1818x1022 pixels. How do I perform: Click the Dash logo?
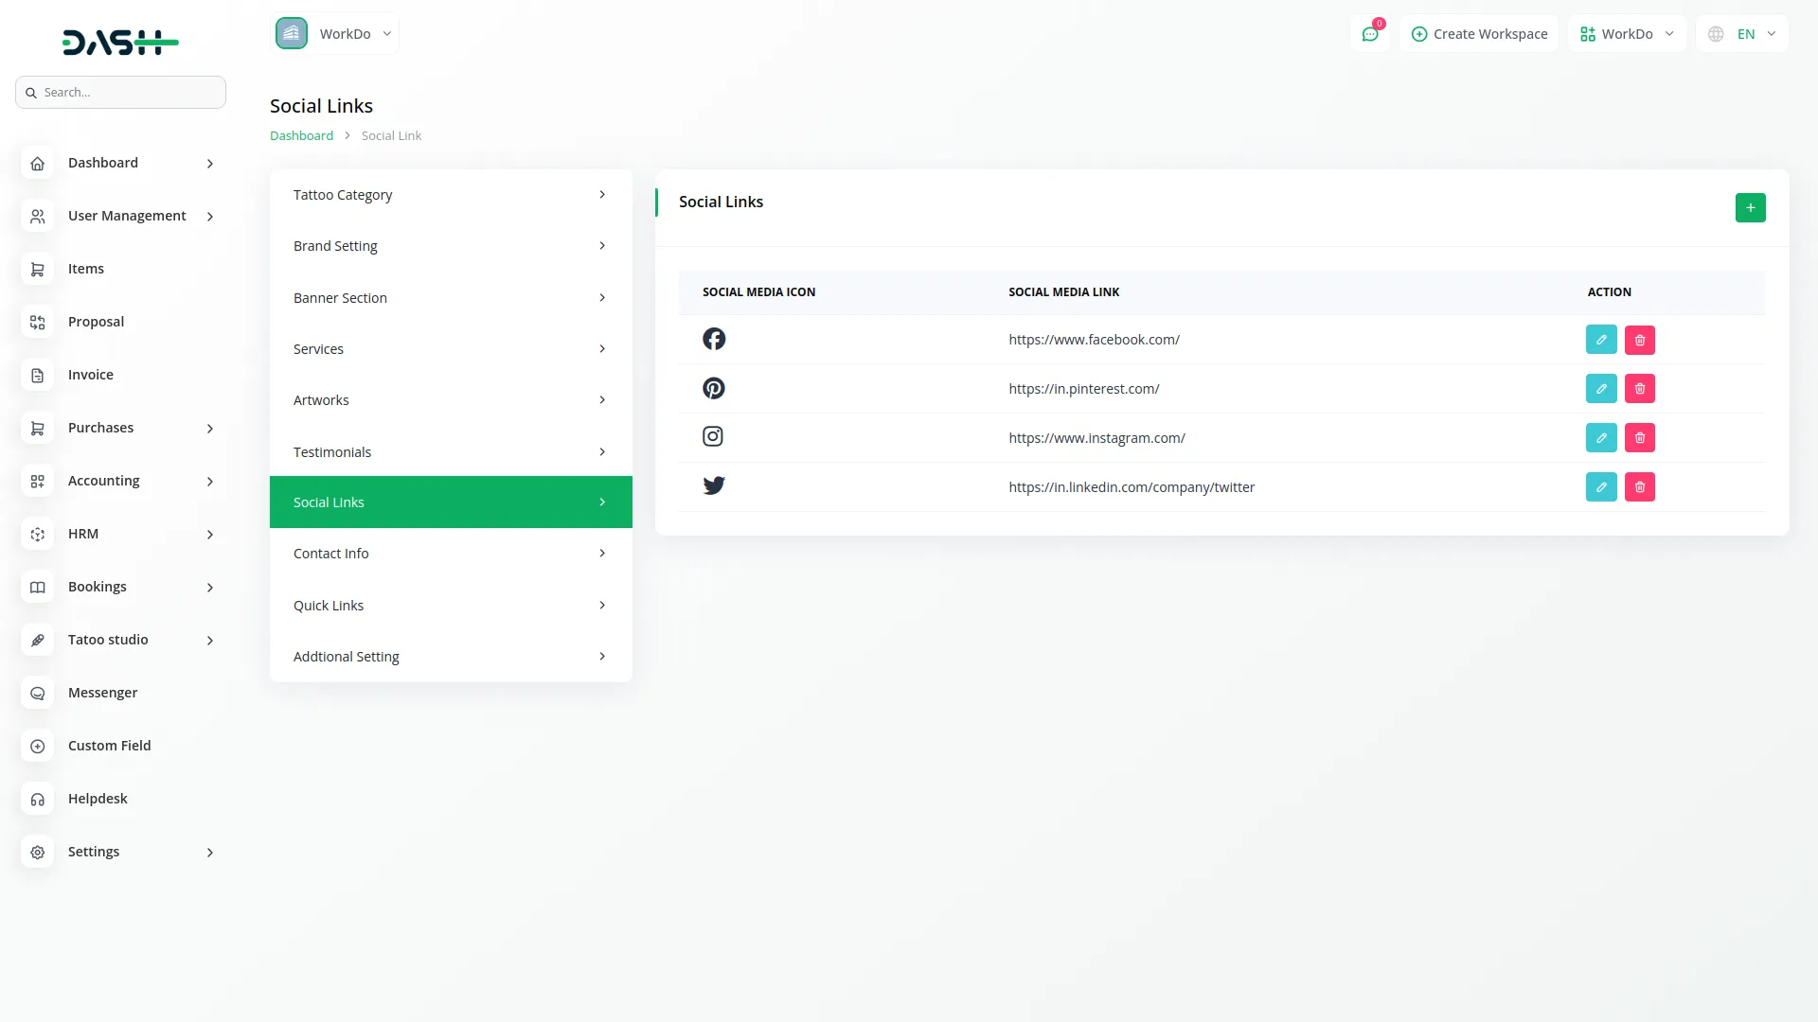pos(120,43)
